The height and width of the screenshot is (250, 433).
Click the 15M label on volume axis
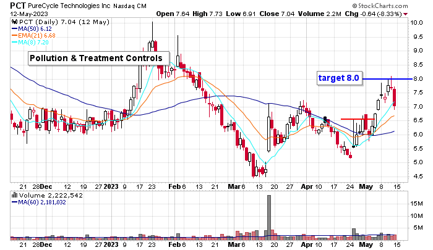(416, 202)
